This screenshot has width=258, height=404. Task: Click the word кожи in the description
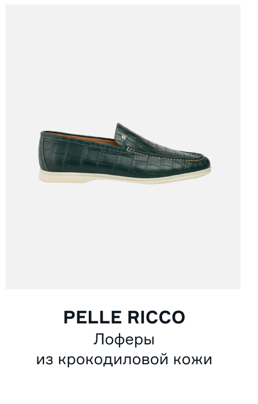pyautogui.click(x=193, y=360)
